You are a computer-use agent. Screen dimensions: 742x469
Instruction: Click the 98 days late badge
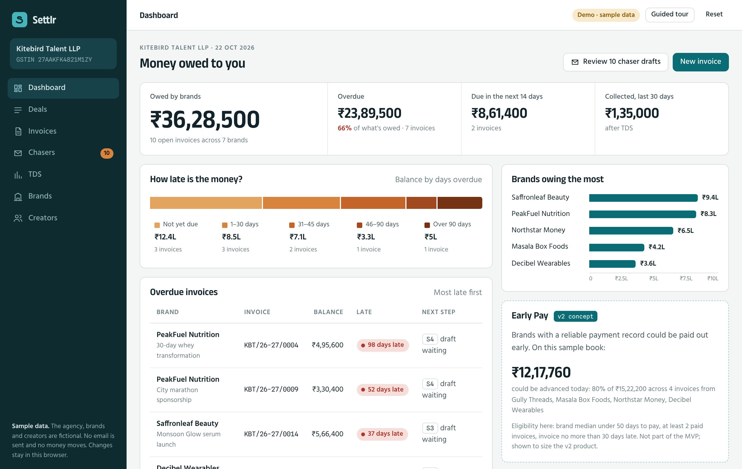click(382, 345)
